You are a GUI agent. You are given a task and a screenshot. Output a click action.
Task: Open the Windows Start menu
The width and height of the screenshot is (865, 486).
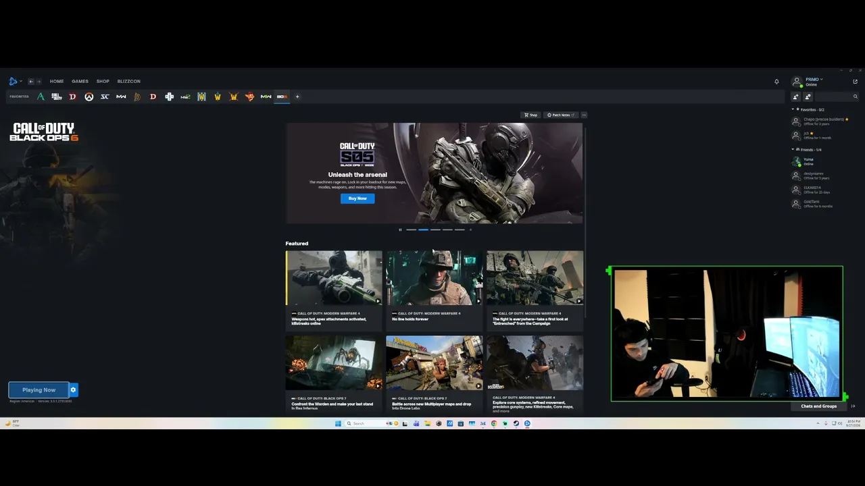(x=338, y=424)
